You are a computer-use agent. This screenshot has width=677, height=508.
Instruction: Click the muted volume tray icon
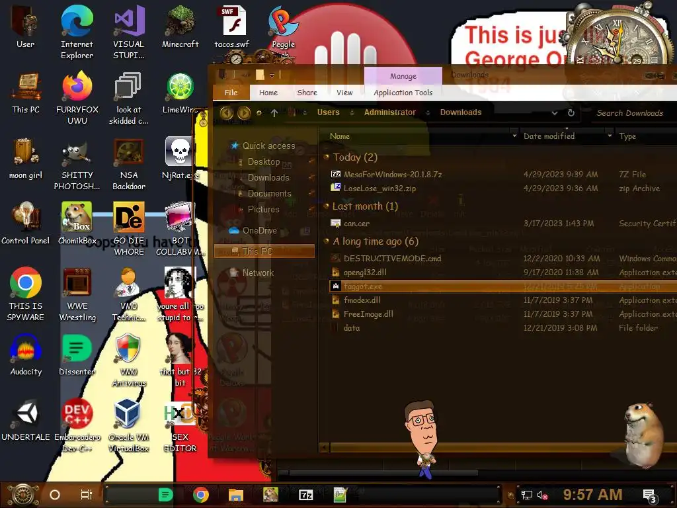[x=542, y=495]
